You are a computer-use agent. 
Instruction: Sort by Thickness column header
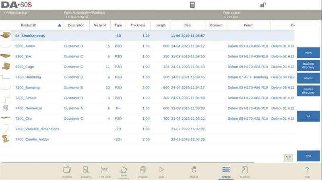pyautogui.click(x=138, y=25)
